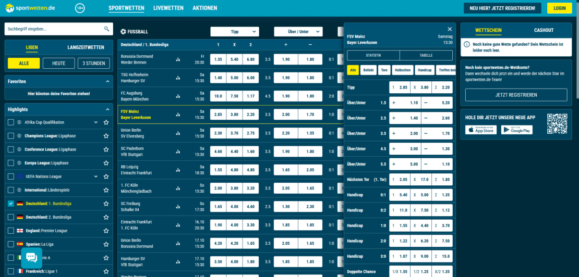579x277 pixels.
Task: Open statistics icon for FC Augsburg match
Action: 178,96
